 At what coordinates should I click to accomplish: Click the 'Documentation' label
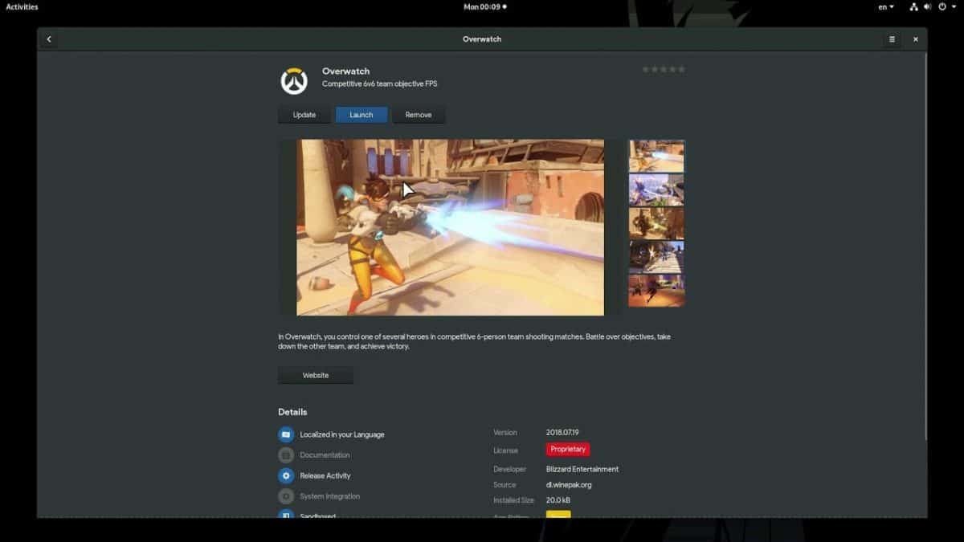coord(325,455)
